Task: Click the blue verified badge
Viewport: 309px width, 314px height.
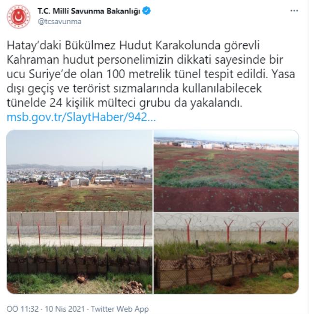Action: point(146,11)
